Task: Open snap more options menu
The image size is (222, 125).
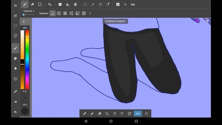Action: [90, 13]
